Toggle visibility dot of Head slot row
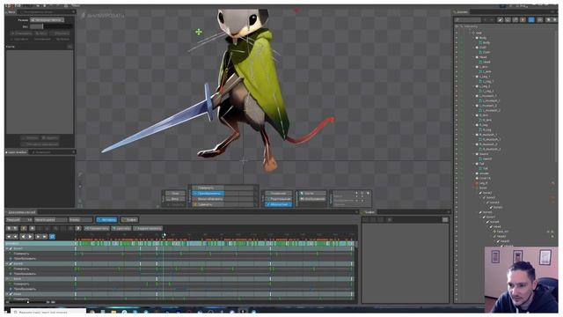The width and height of the screenshot is (563, 317). coord(457,57)
